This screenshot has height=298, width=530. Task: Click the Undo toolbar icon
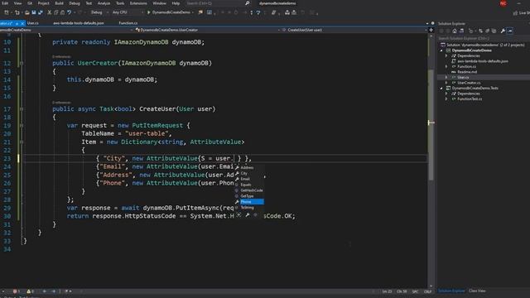coord(69,12)
